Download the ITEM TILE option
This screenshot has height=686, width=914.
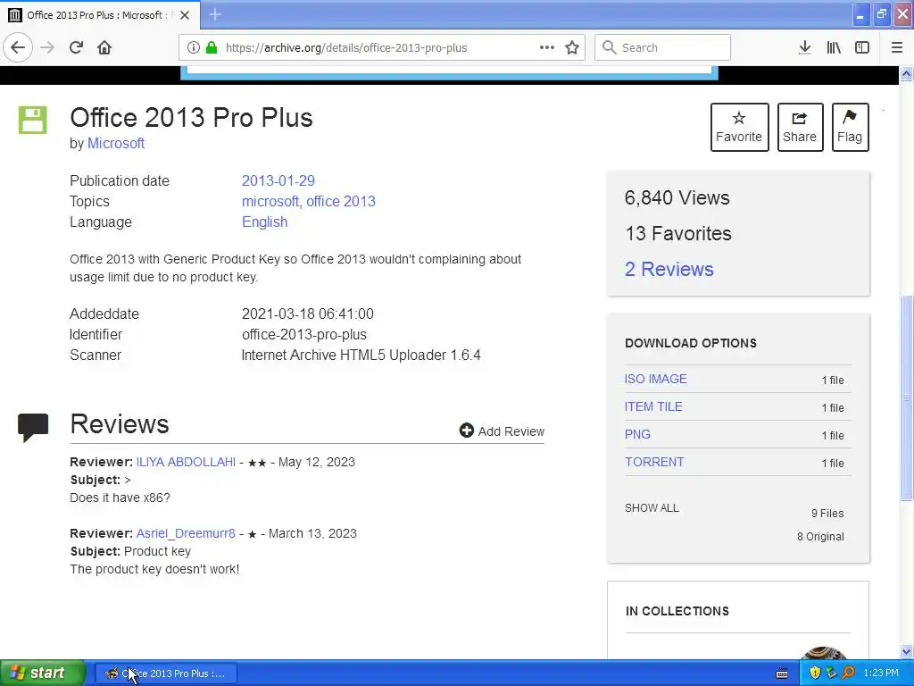click(x=653, y=406)
